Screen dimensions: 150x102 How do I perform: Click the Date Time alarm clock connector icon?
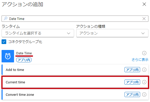tap(8, 56)
